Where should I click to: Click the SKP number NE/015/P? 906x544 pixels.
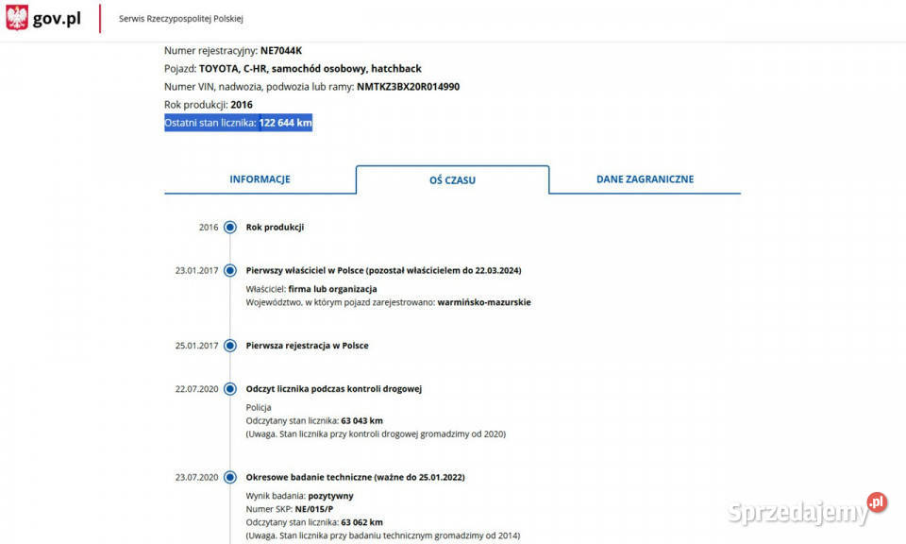tap(316, 509)
